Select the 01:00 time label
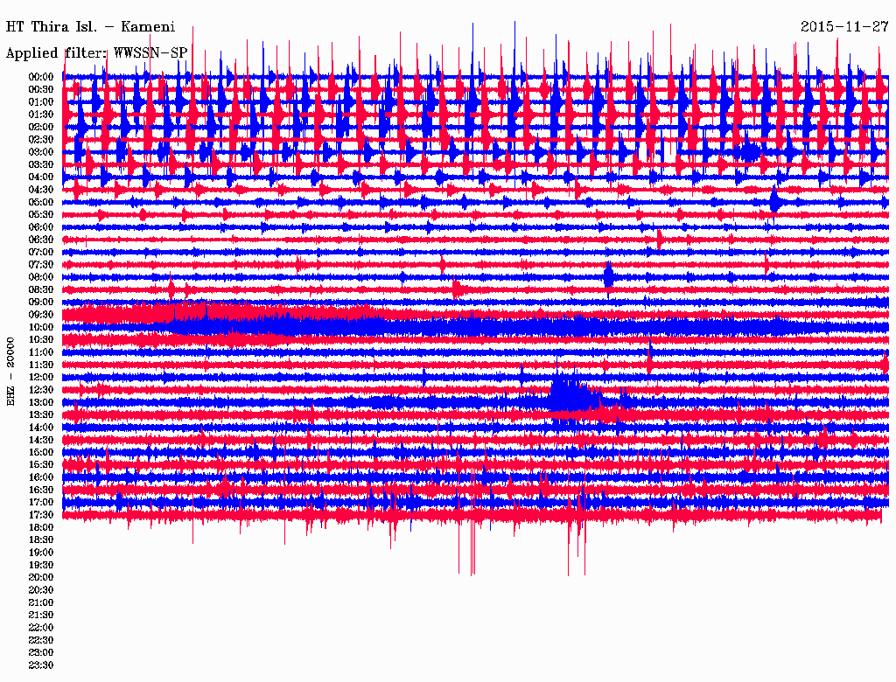The width and height of the screenshot is (896, 682). point(41,101)
